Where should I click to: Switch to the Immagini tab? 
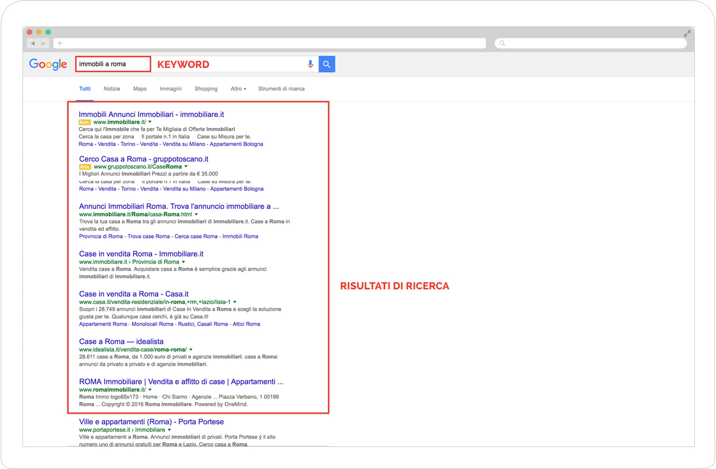pos(170,89)
